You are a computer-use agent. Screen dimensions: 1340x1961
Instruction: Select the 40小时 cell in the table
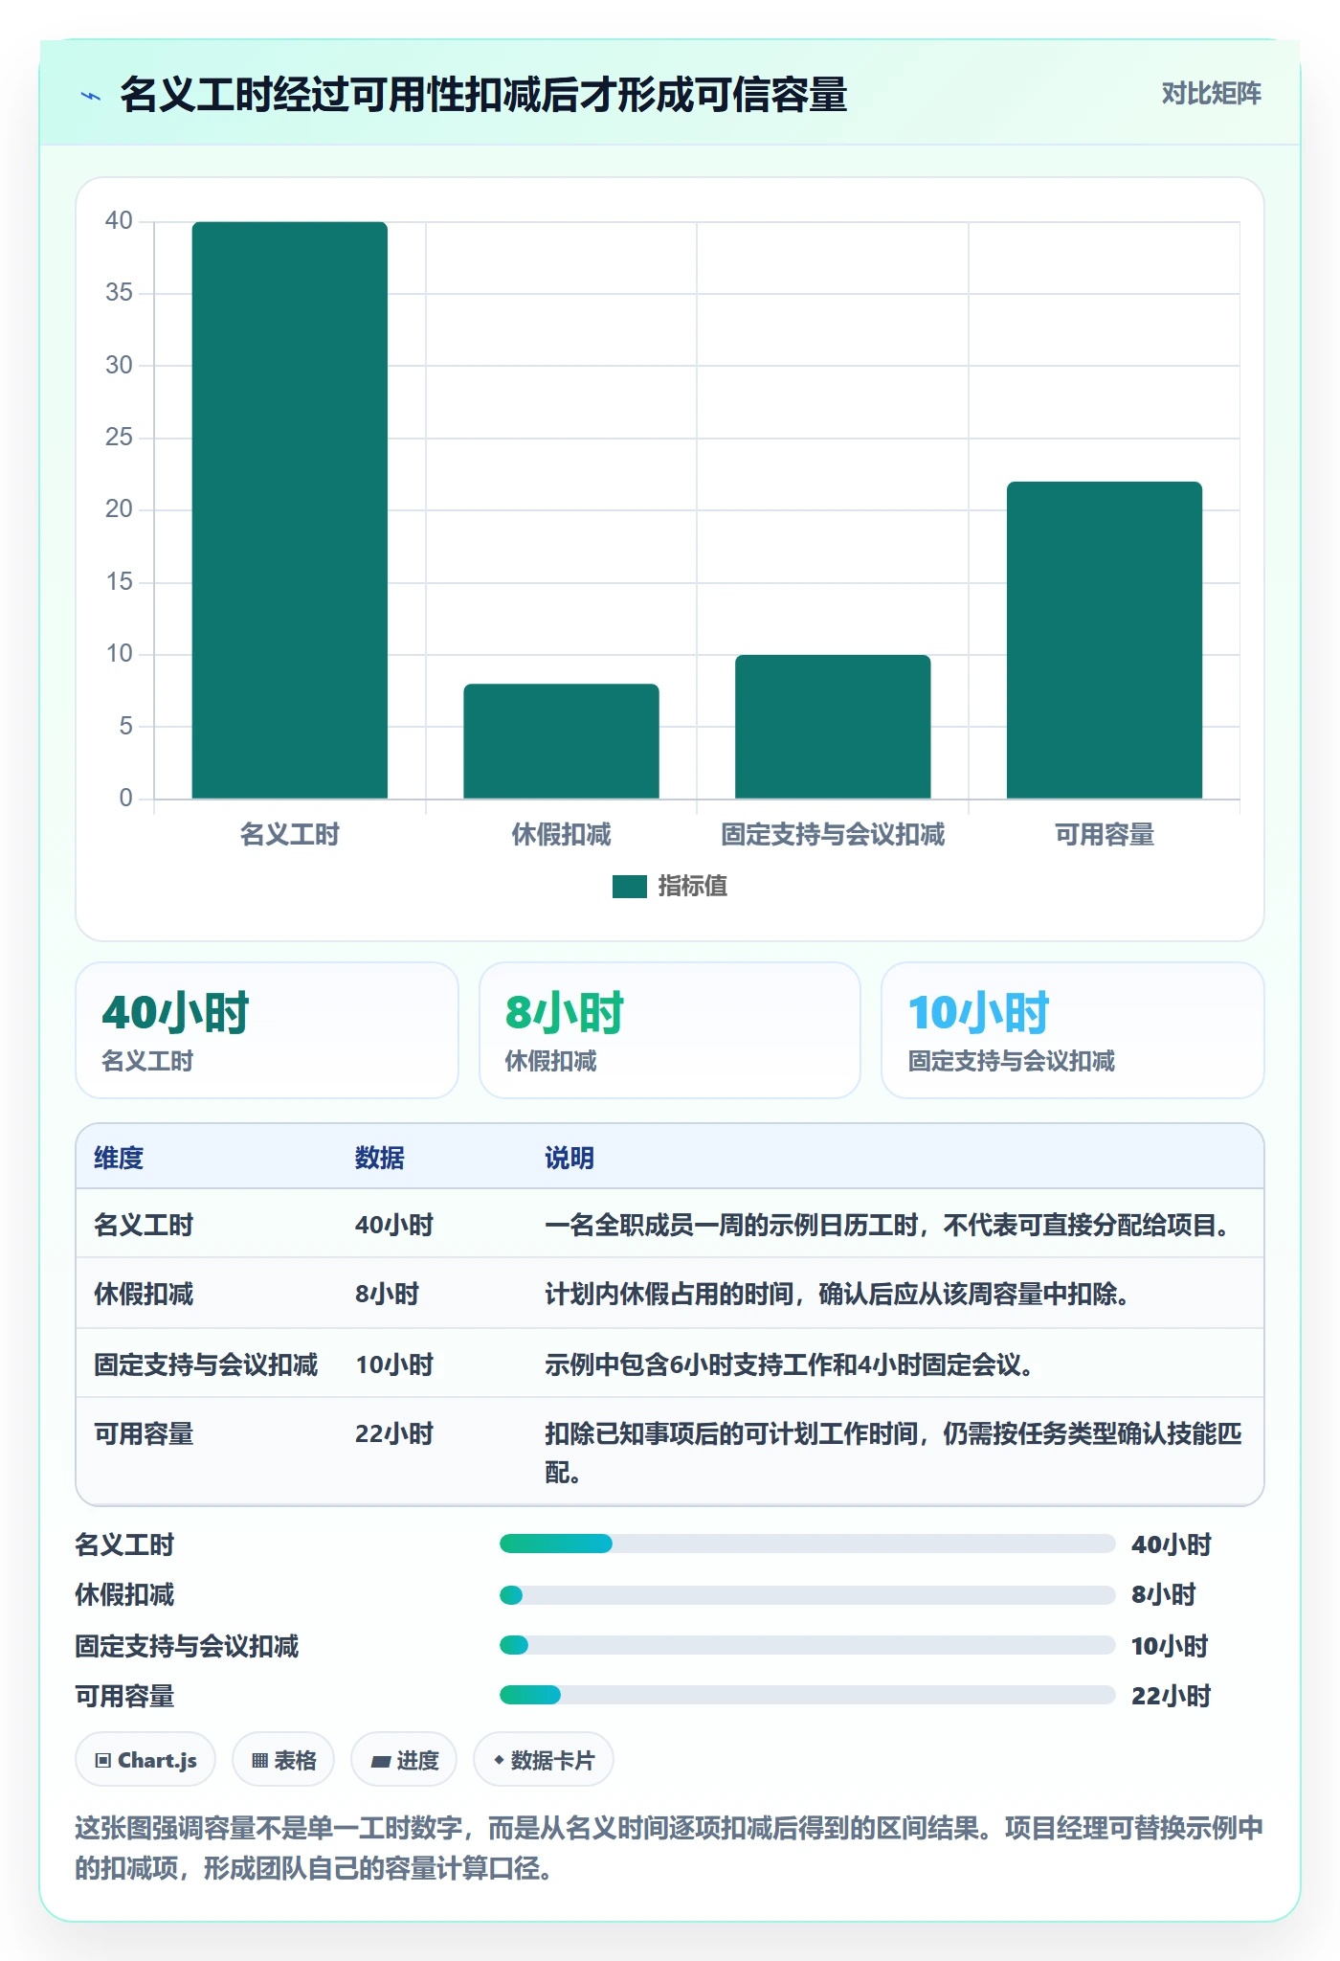pyautogui.click(x=394, y=1225)
